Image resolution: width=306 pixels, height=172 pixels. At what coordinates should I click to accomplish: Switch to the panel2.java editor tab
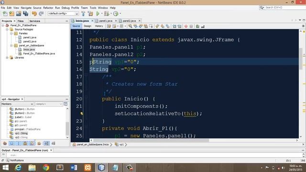[129, 21]
